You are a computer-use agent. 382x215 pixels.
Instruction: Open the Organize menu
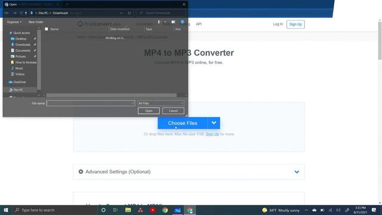pos(14,22)
